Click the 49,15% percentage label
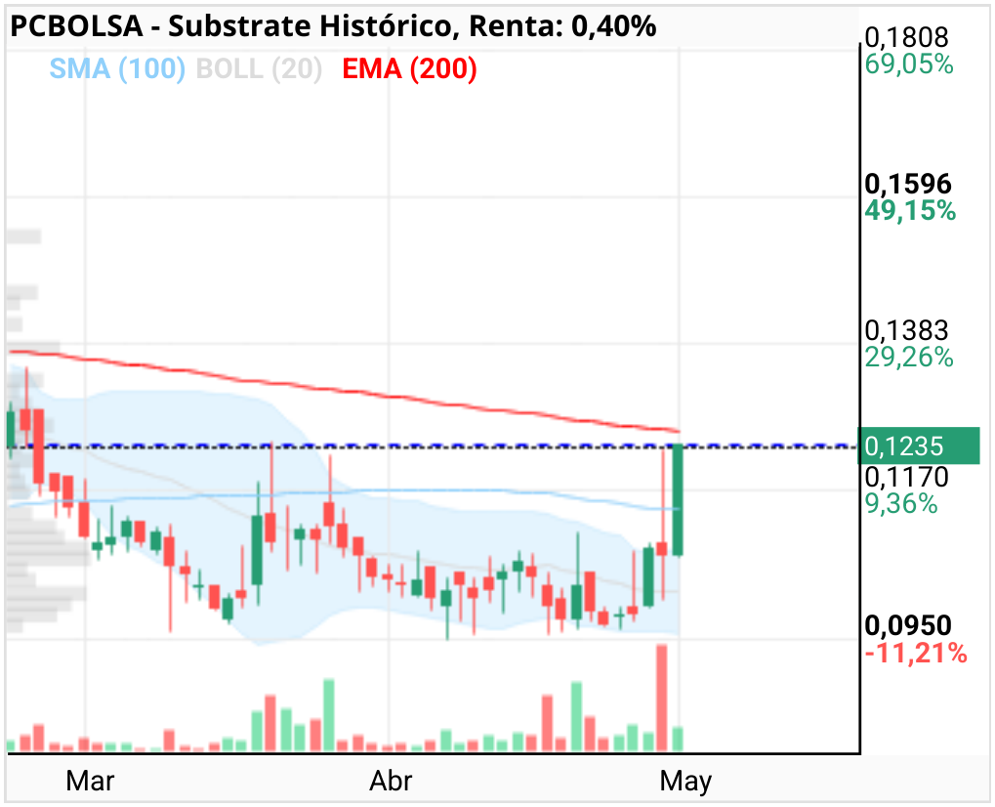Screen dimensions: 995x807 click(x=910, y=211)
